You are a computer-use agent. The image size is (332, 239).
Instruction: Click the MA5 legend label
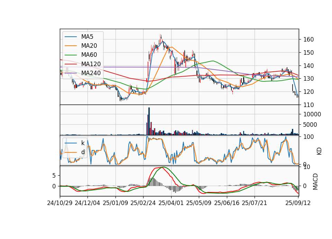click(x=87, y=37)
